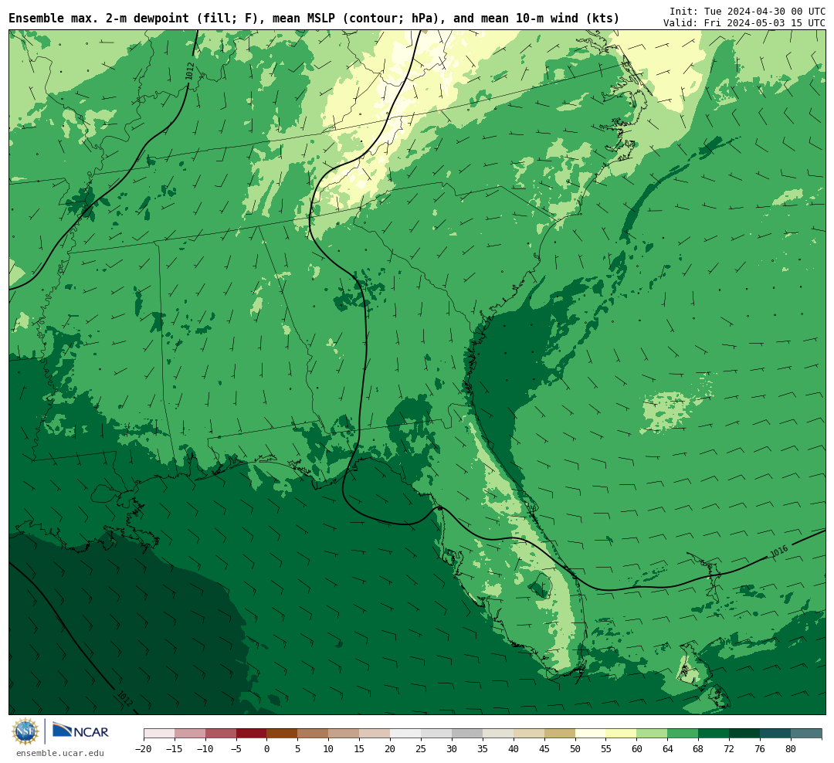The width and height of the screenshot is (834, 763).
Task: Click Lake Okeechobee on the Florida map
Action: pyautogui.click(x=543, y=585)
